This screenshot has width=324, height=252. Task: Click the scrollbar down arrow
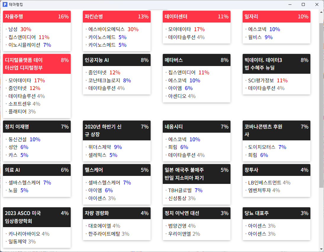click(321, 249)
